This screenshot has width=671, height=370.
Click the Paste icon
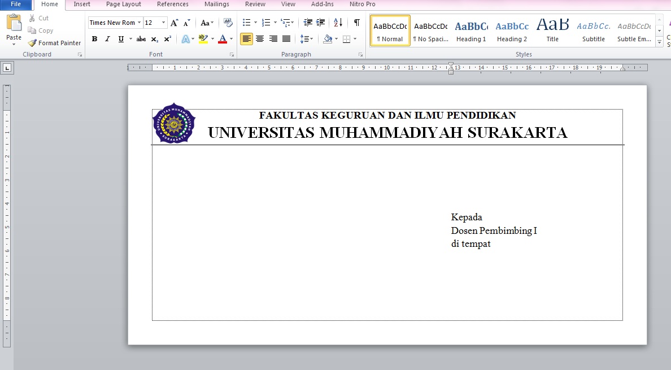[x=14, y=25]
